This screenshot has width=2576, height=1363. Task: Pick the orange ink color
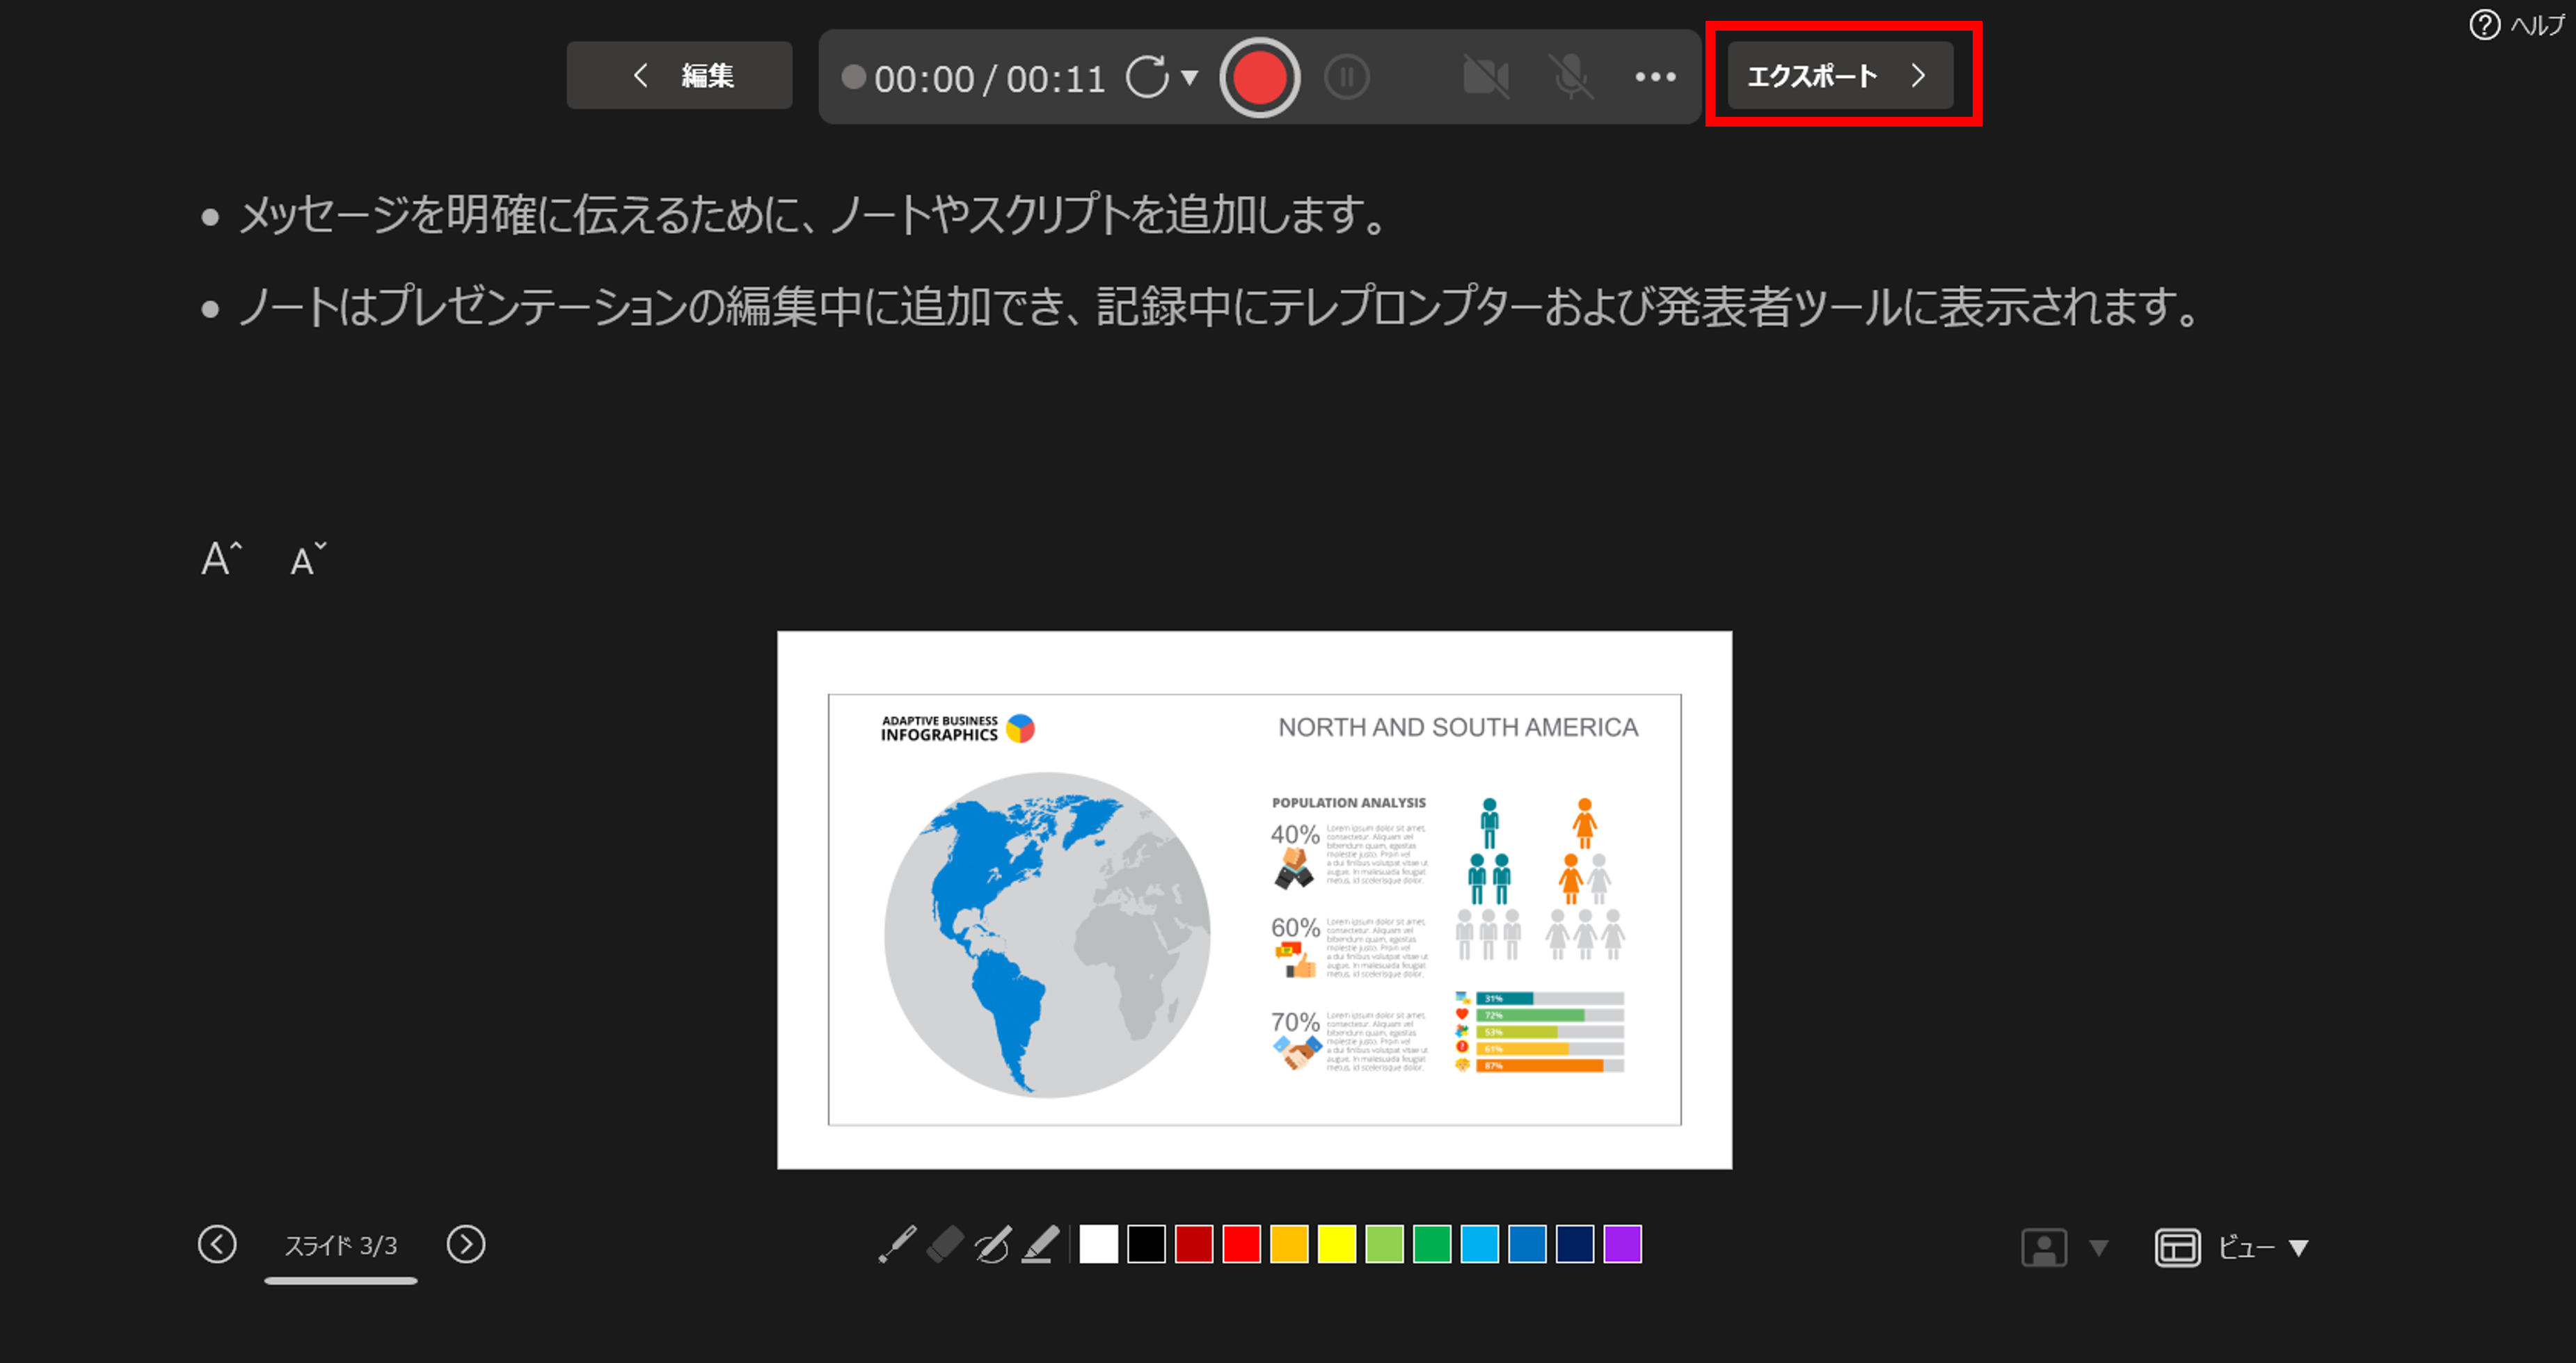1289,1244
